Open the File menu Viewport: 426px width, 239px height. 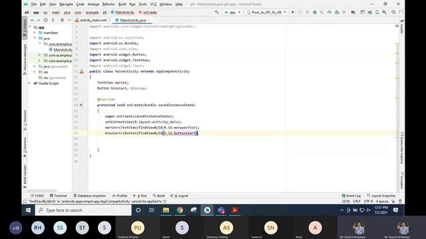click(34, 5)
